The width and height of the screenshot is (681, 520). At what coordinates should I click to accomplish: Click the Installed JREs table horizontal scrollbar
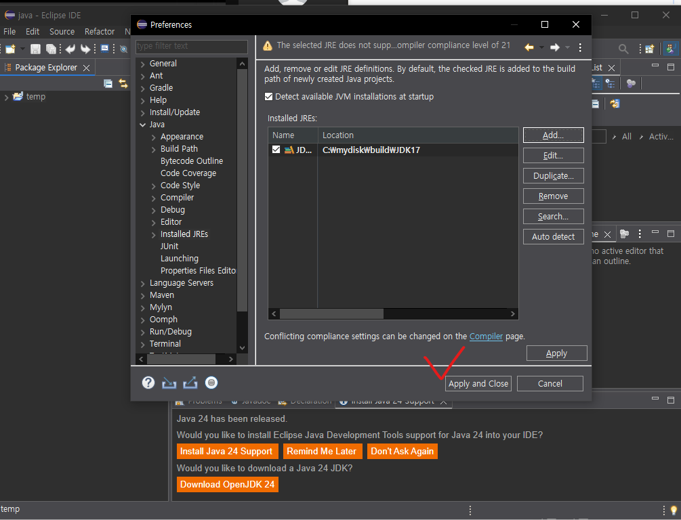click(332, 313)
